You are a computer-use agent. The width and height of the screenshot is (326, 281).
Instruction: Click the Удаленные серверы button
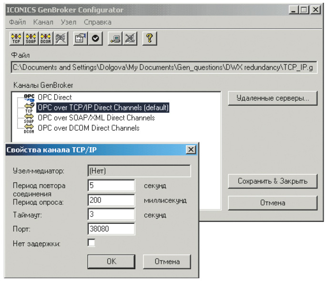coord(273,98)
